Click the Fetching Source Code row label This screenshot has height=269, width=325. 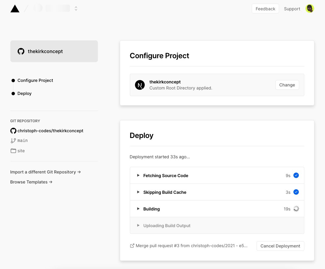(166, 176)
